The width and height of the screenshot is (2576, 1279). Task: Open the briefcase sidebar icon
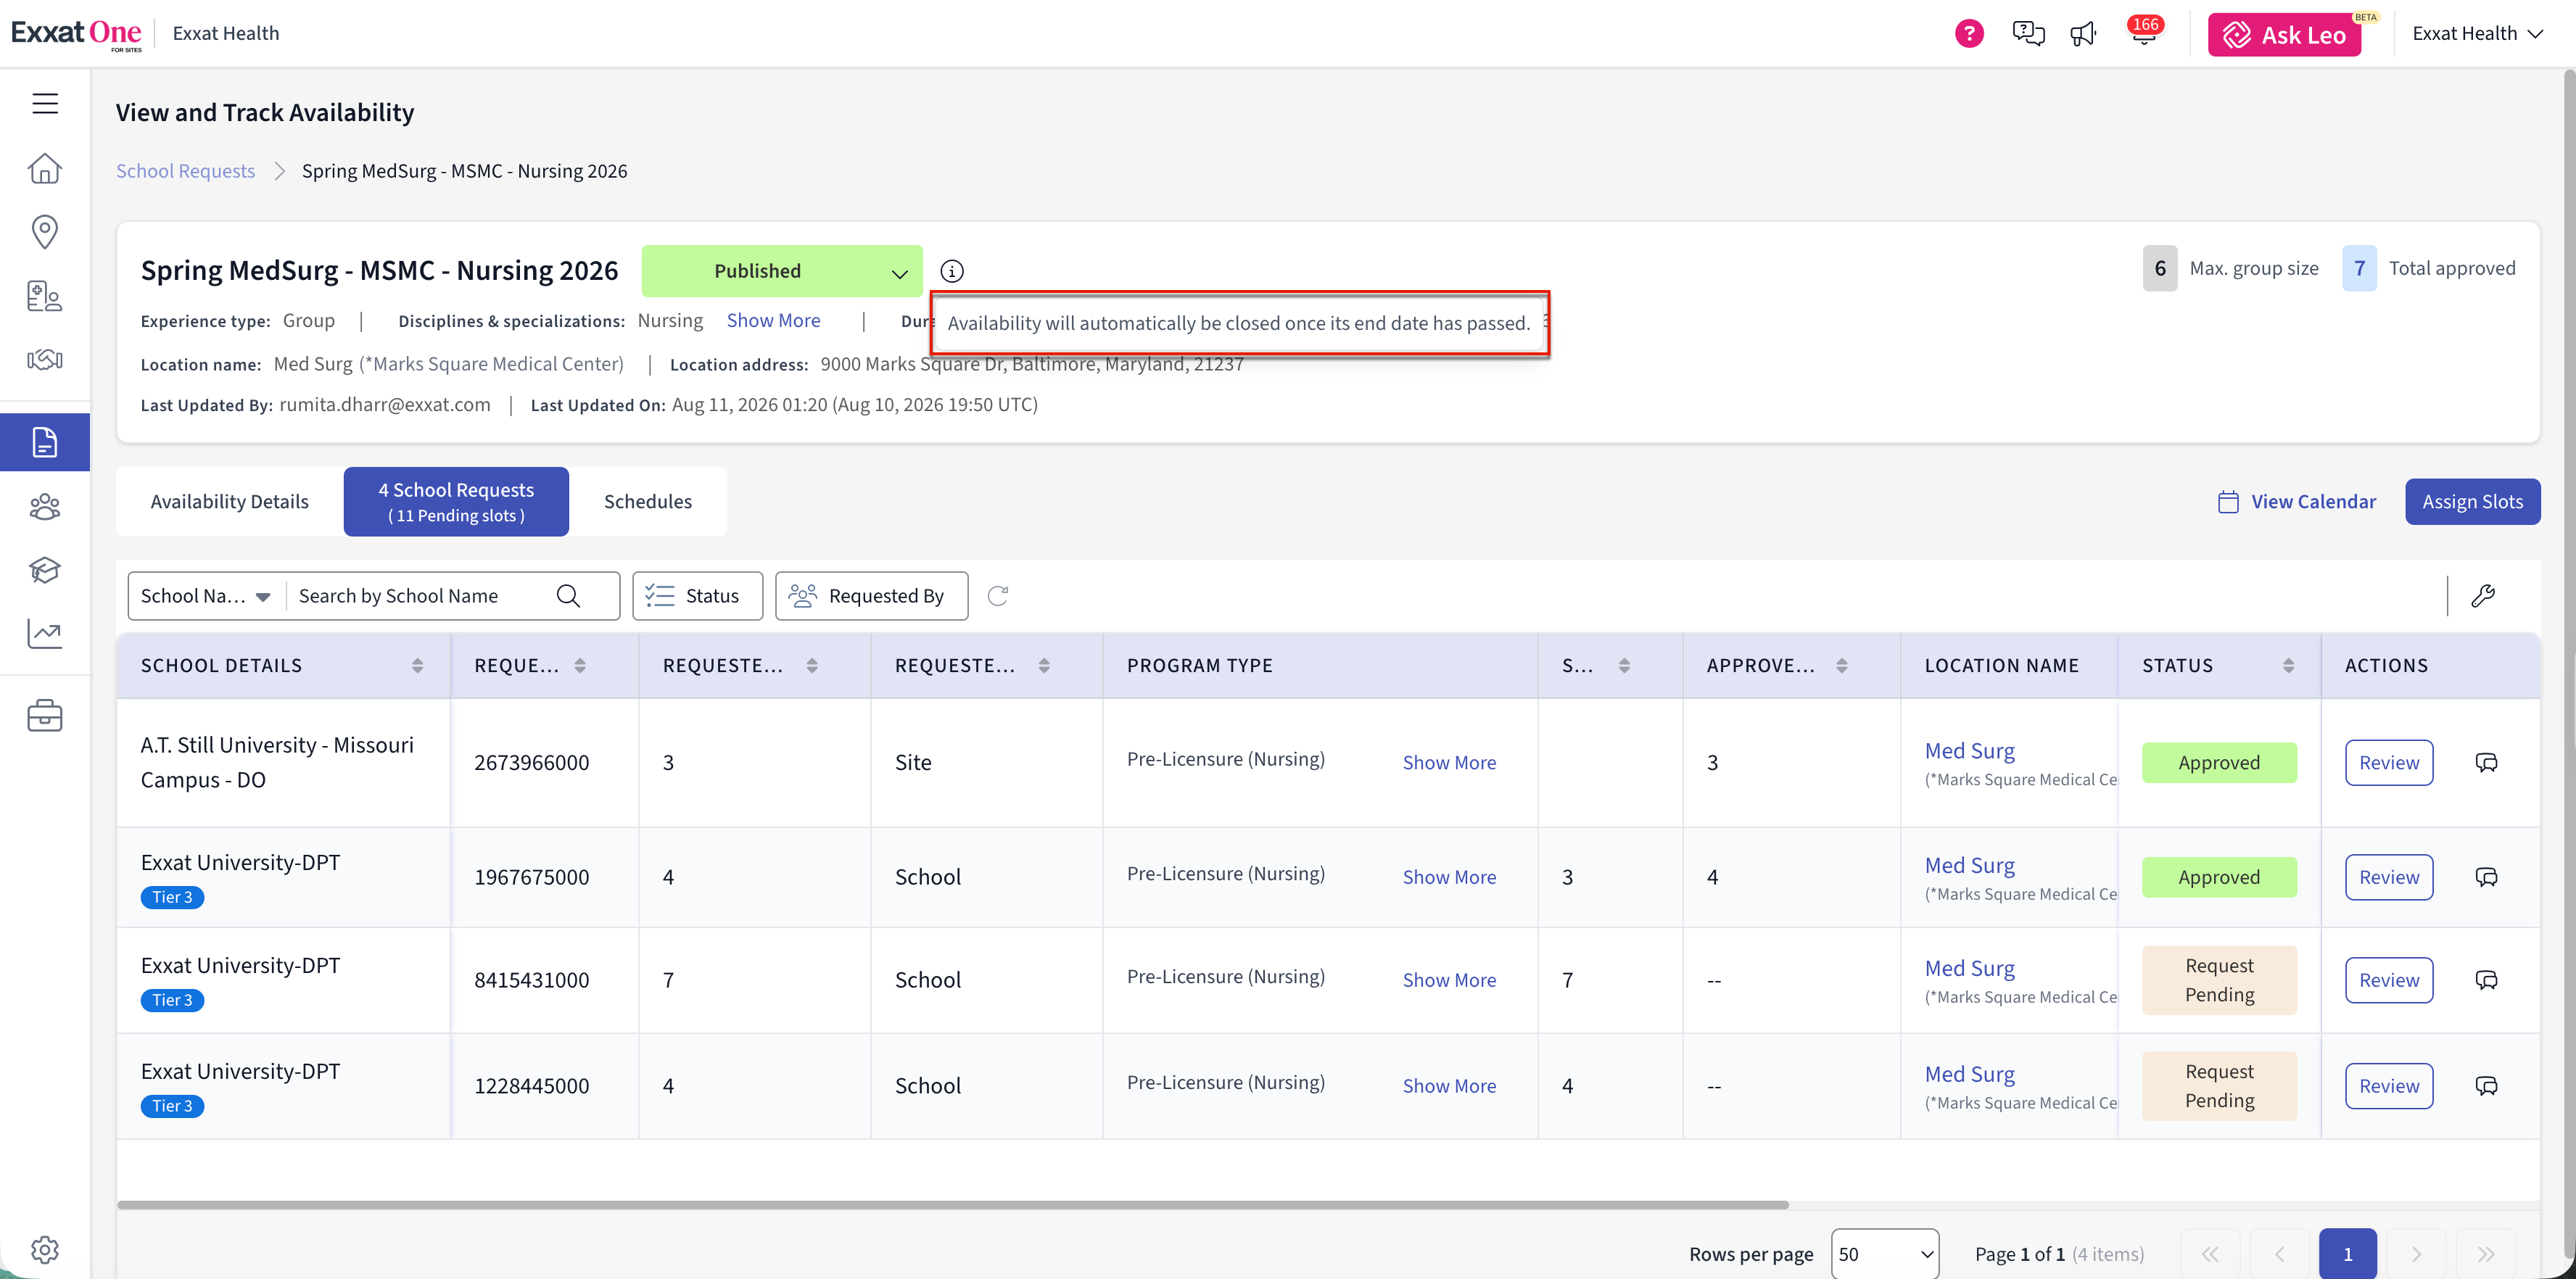45,715
